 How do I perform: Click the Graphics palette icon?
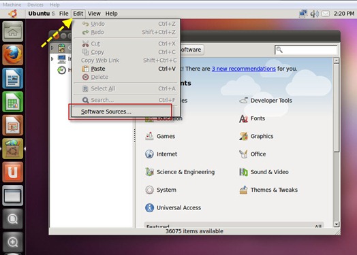point(243,136)
